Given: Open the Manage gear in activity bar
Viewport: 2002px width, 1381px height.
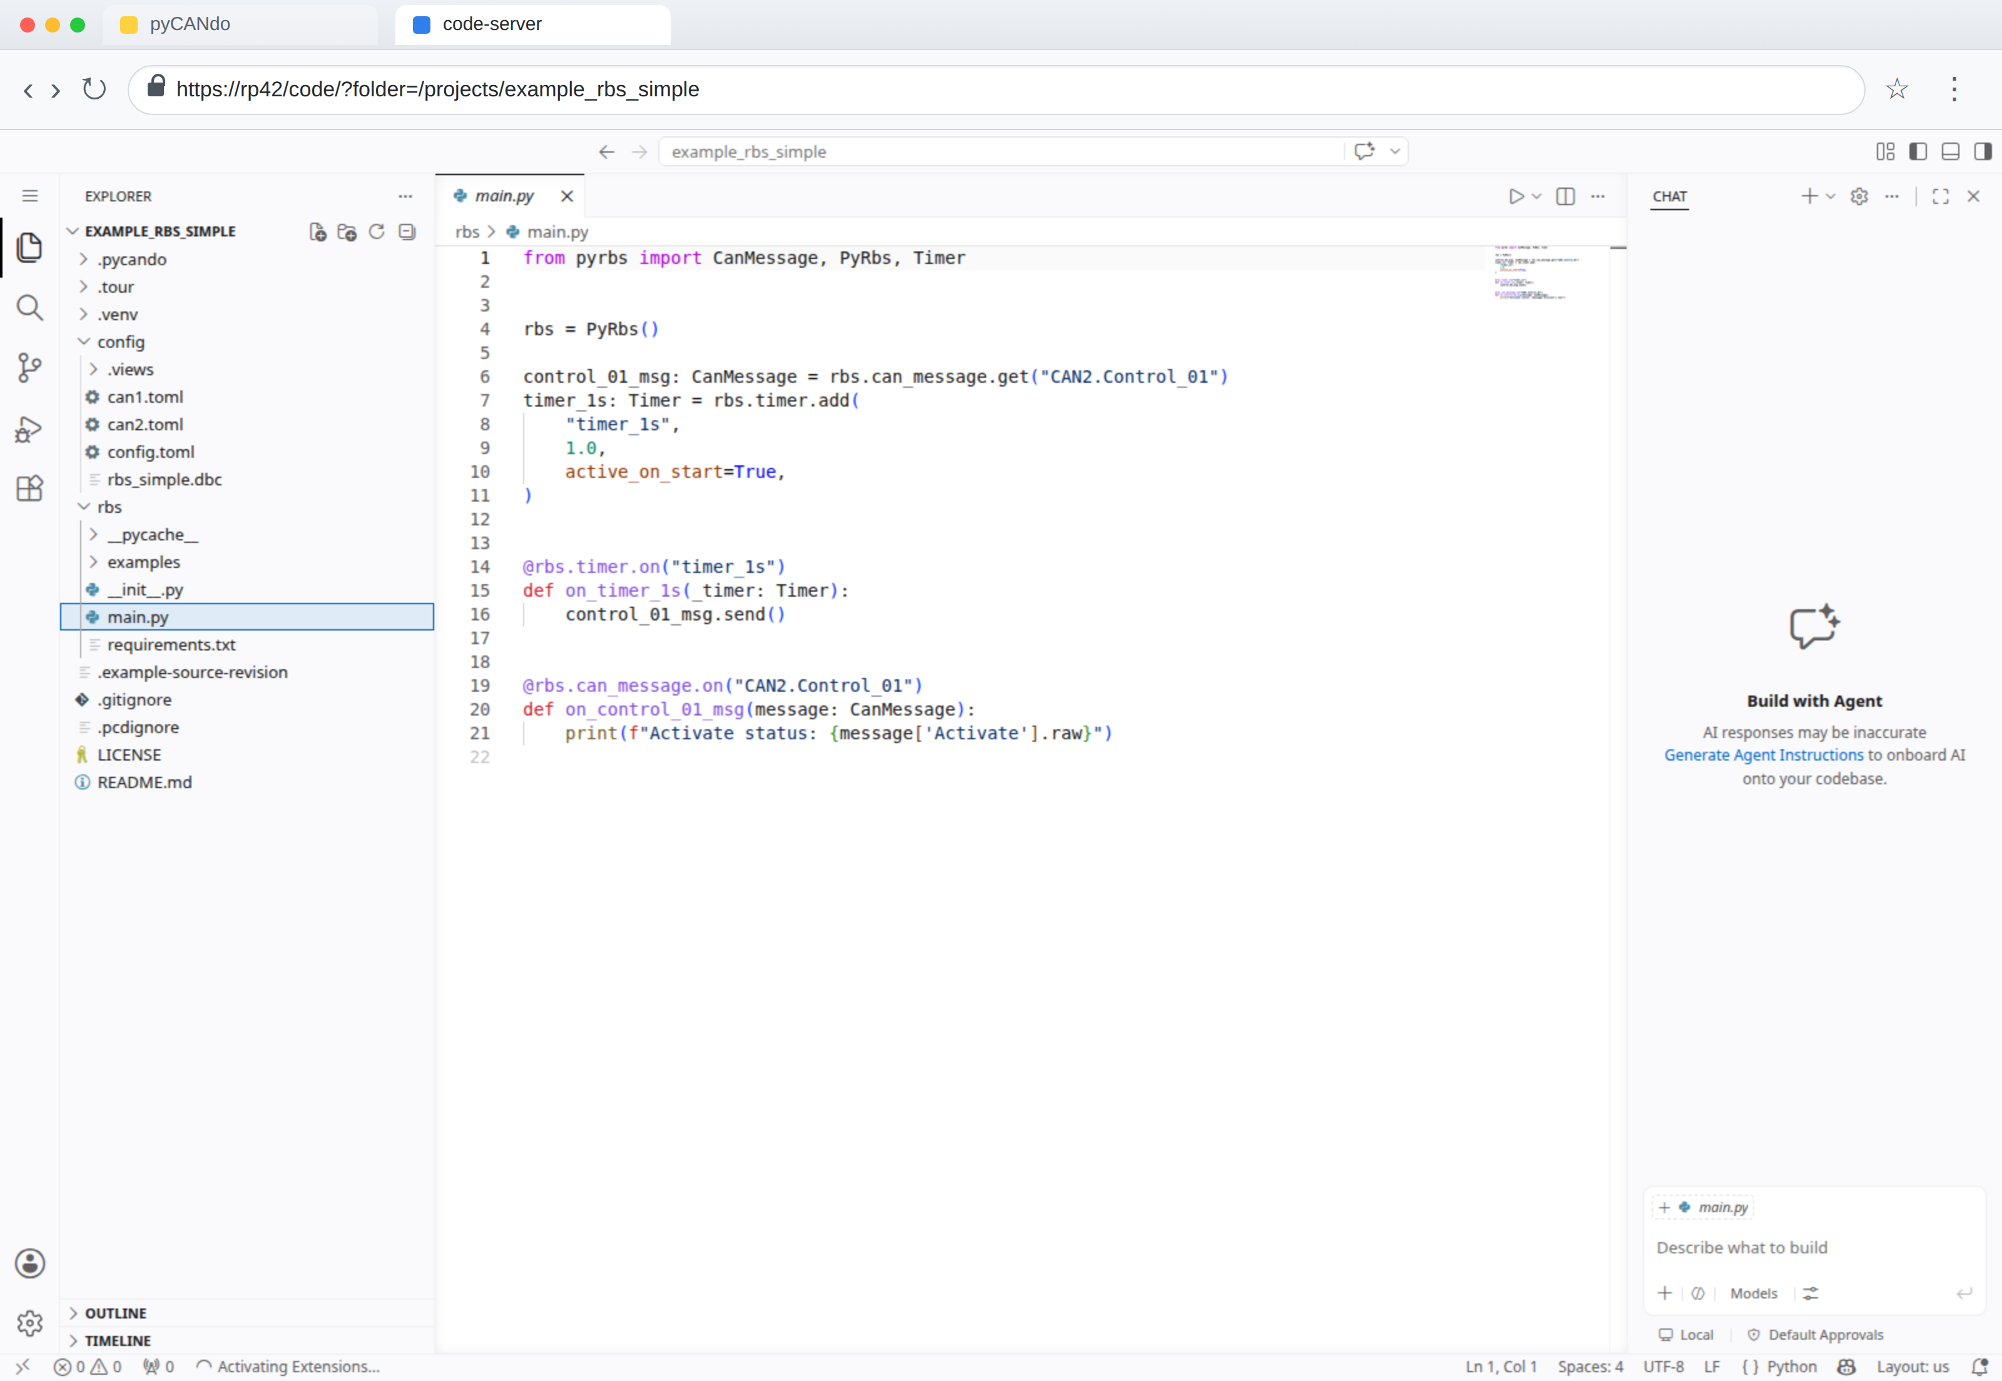Looking at the screenshot, I should tap(29, 1323).
